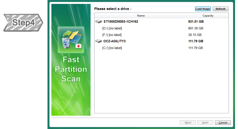Refresh the drive list
238x129 pixels.
[220, 9]
